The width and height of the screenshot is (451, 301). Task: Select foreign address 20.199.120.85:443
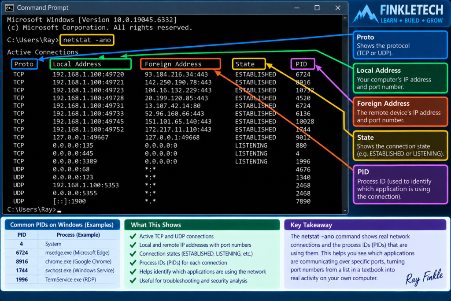click(176, 98)
